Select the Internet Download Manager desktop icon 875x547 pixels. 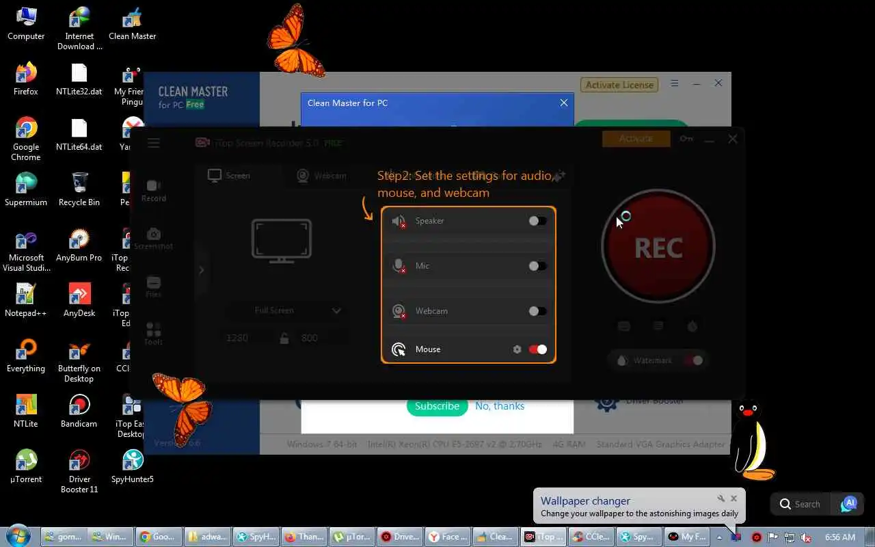tap(79, 28)
